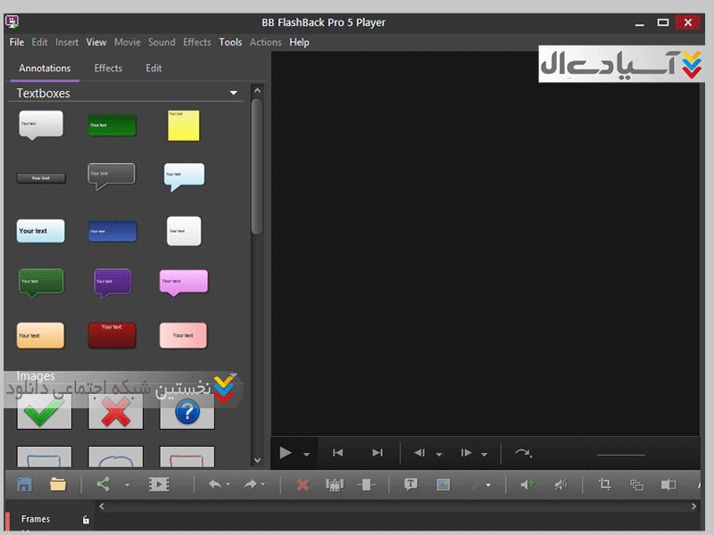The image size is (714, 535).
Task: Jump to the start of the movie
Action: tap(337, 453)
